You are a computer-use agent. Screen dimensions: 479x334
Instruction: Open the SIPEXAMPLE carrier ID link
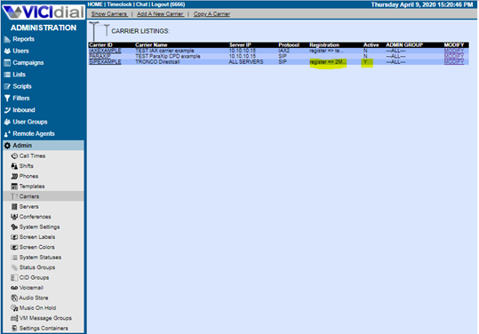(105, 62)
